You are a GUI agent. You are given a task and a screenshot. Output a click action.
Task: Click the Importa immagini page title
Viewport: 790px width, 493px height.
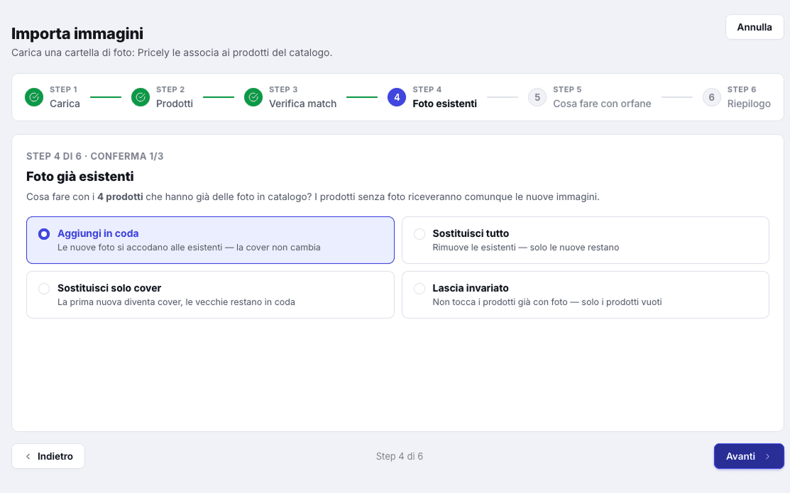77,34
